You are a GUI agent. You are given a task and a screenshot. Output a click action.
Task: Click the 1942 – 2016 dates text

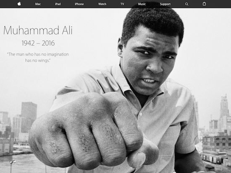[38, 43]
